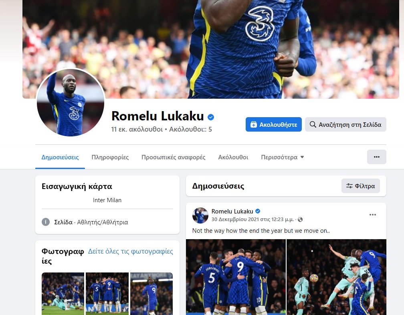Select the Ακόλουθοι tab
404x315 pixels.
[x=233, y=157]
